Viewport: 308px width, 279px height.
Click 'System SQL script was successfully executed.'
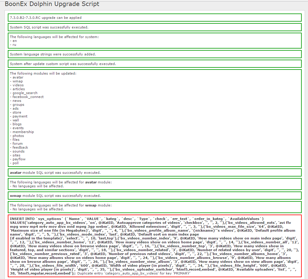pyautogui.click(x=49, y=27)
